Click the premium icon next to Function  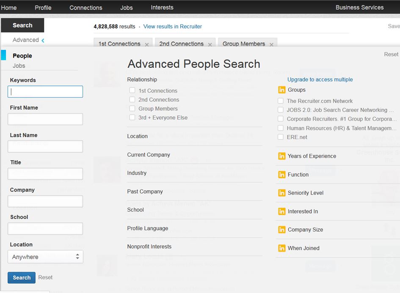tap(281, 175)
